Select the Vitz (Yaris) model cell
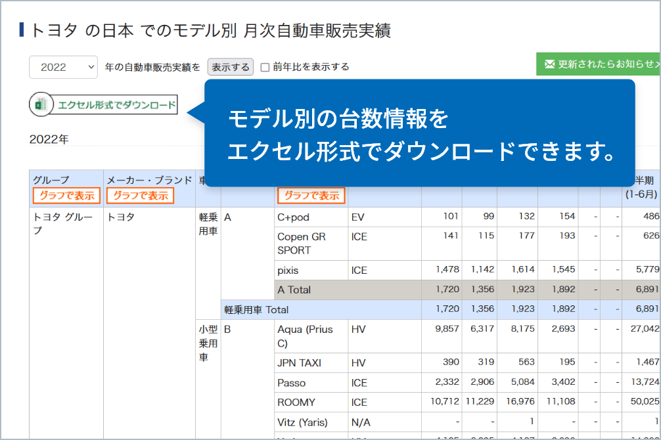The width and height of the screenshot is (661, 440). tap(311, 422)
